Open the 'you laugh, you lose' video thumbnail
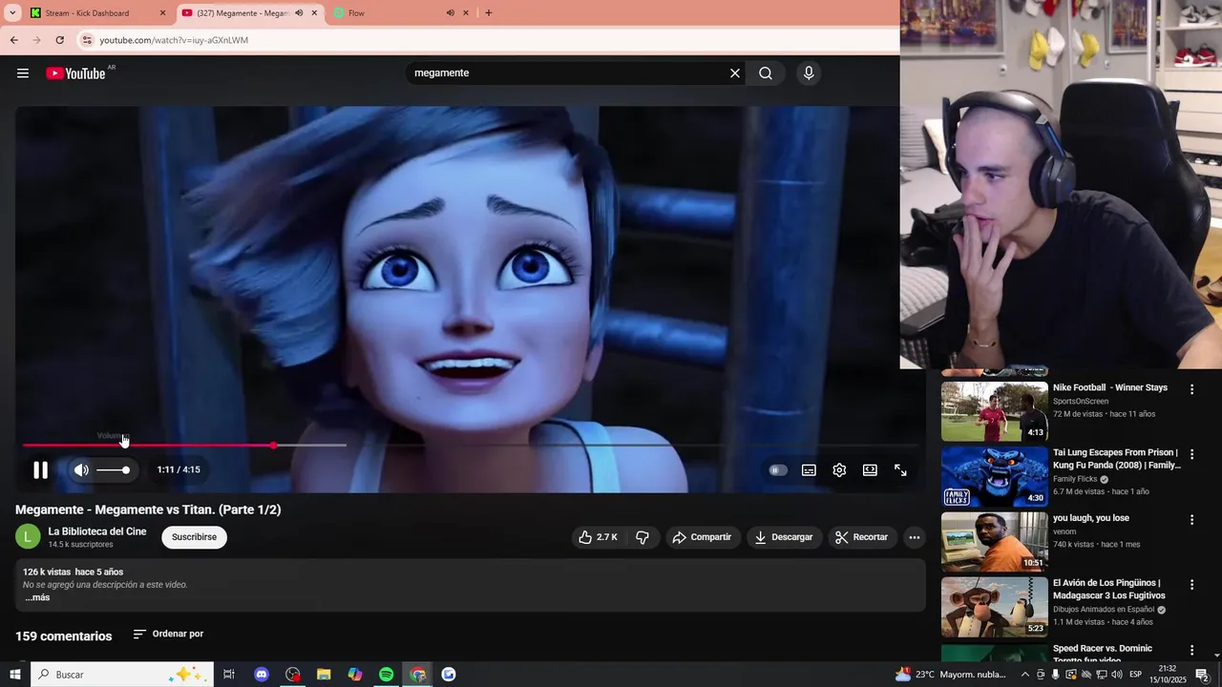This screenshot has height=687, width=1222. [994, 542]
